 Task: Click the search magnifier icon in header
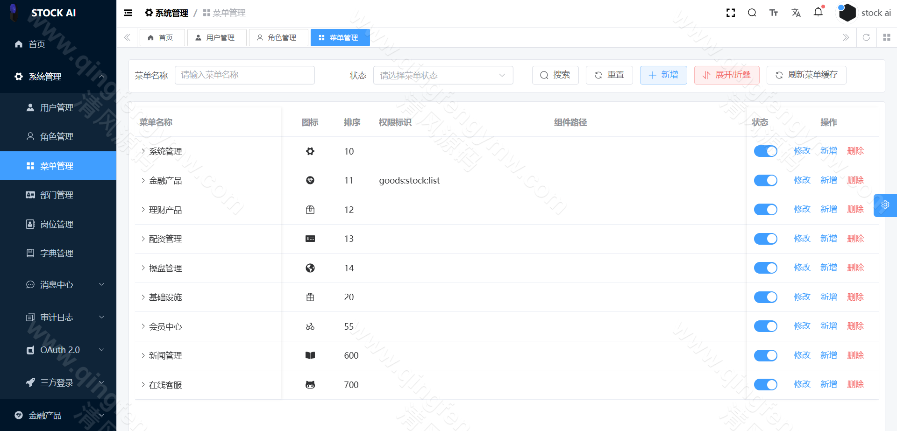point(752,13)
